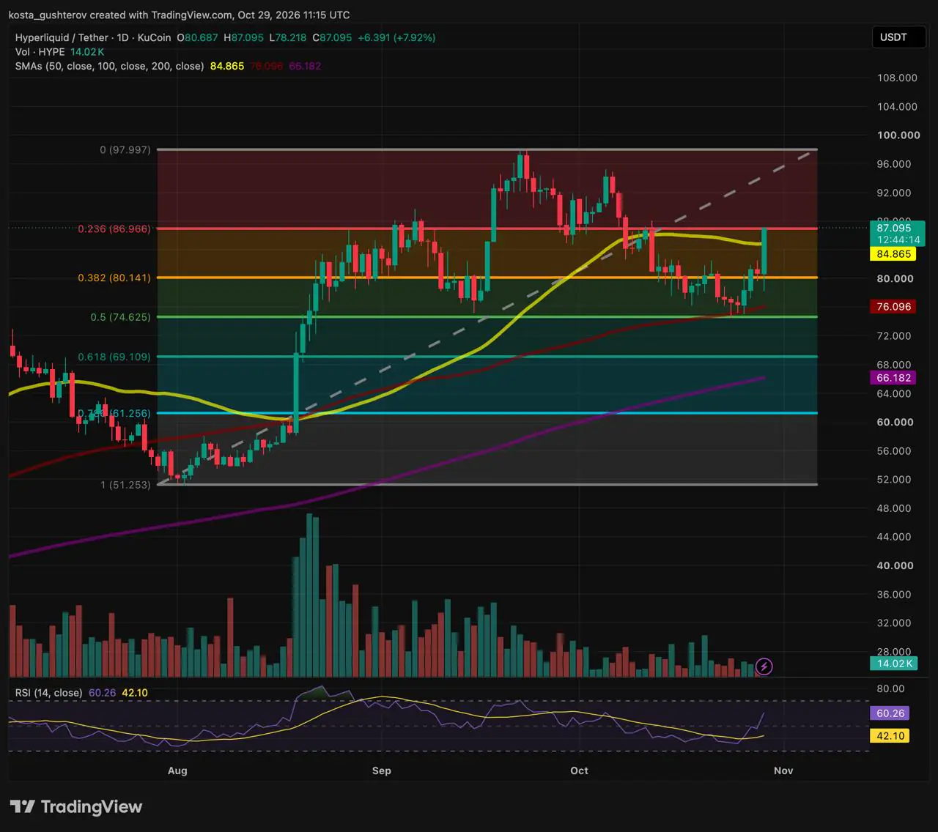Click the purple lightning bolt icon

click(764, 666)
